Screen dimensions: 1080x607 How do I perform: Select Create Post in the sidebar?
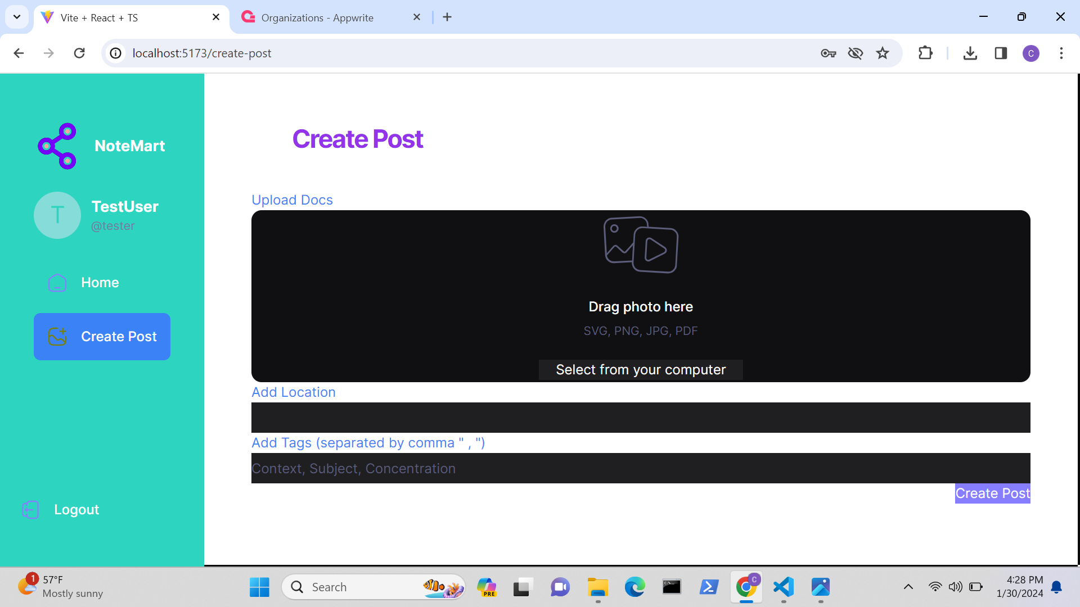(102, 337)
